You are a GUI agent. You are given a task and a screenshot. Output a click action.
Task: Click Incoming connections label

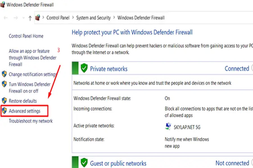(x=93, y=109)
